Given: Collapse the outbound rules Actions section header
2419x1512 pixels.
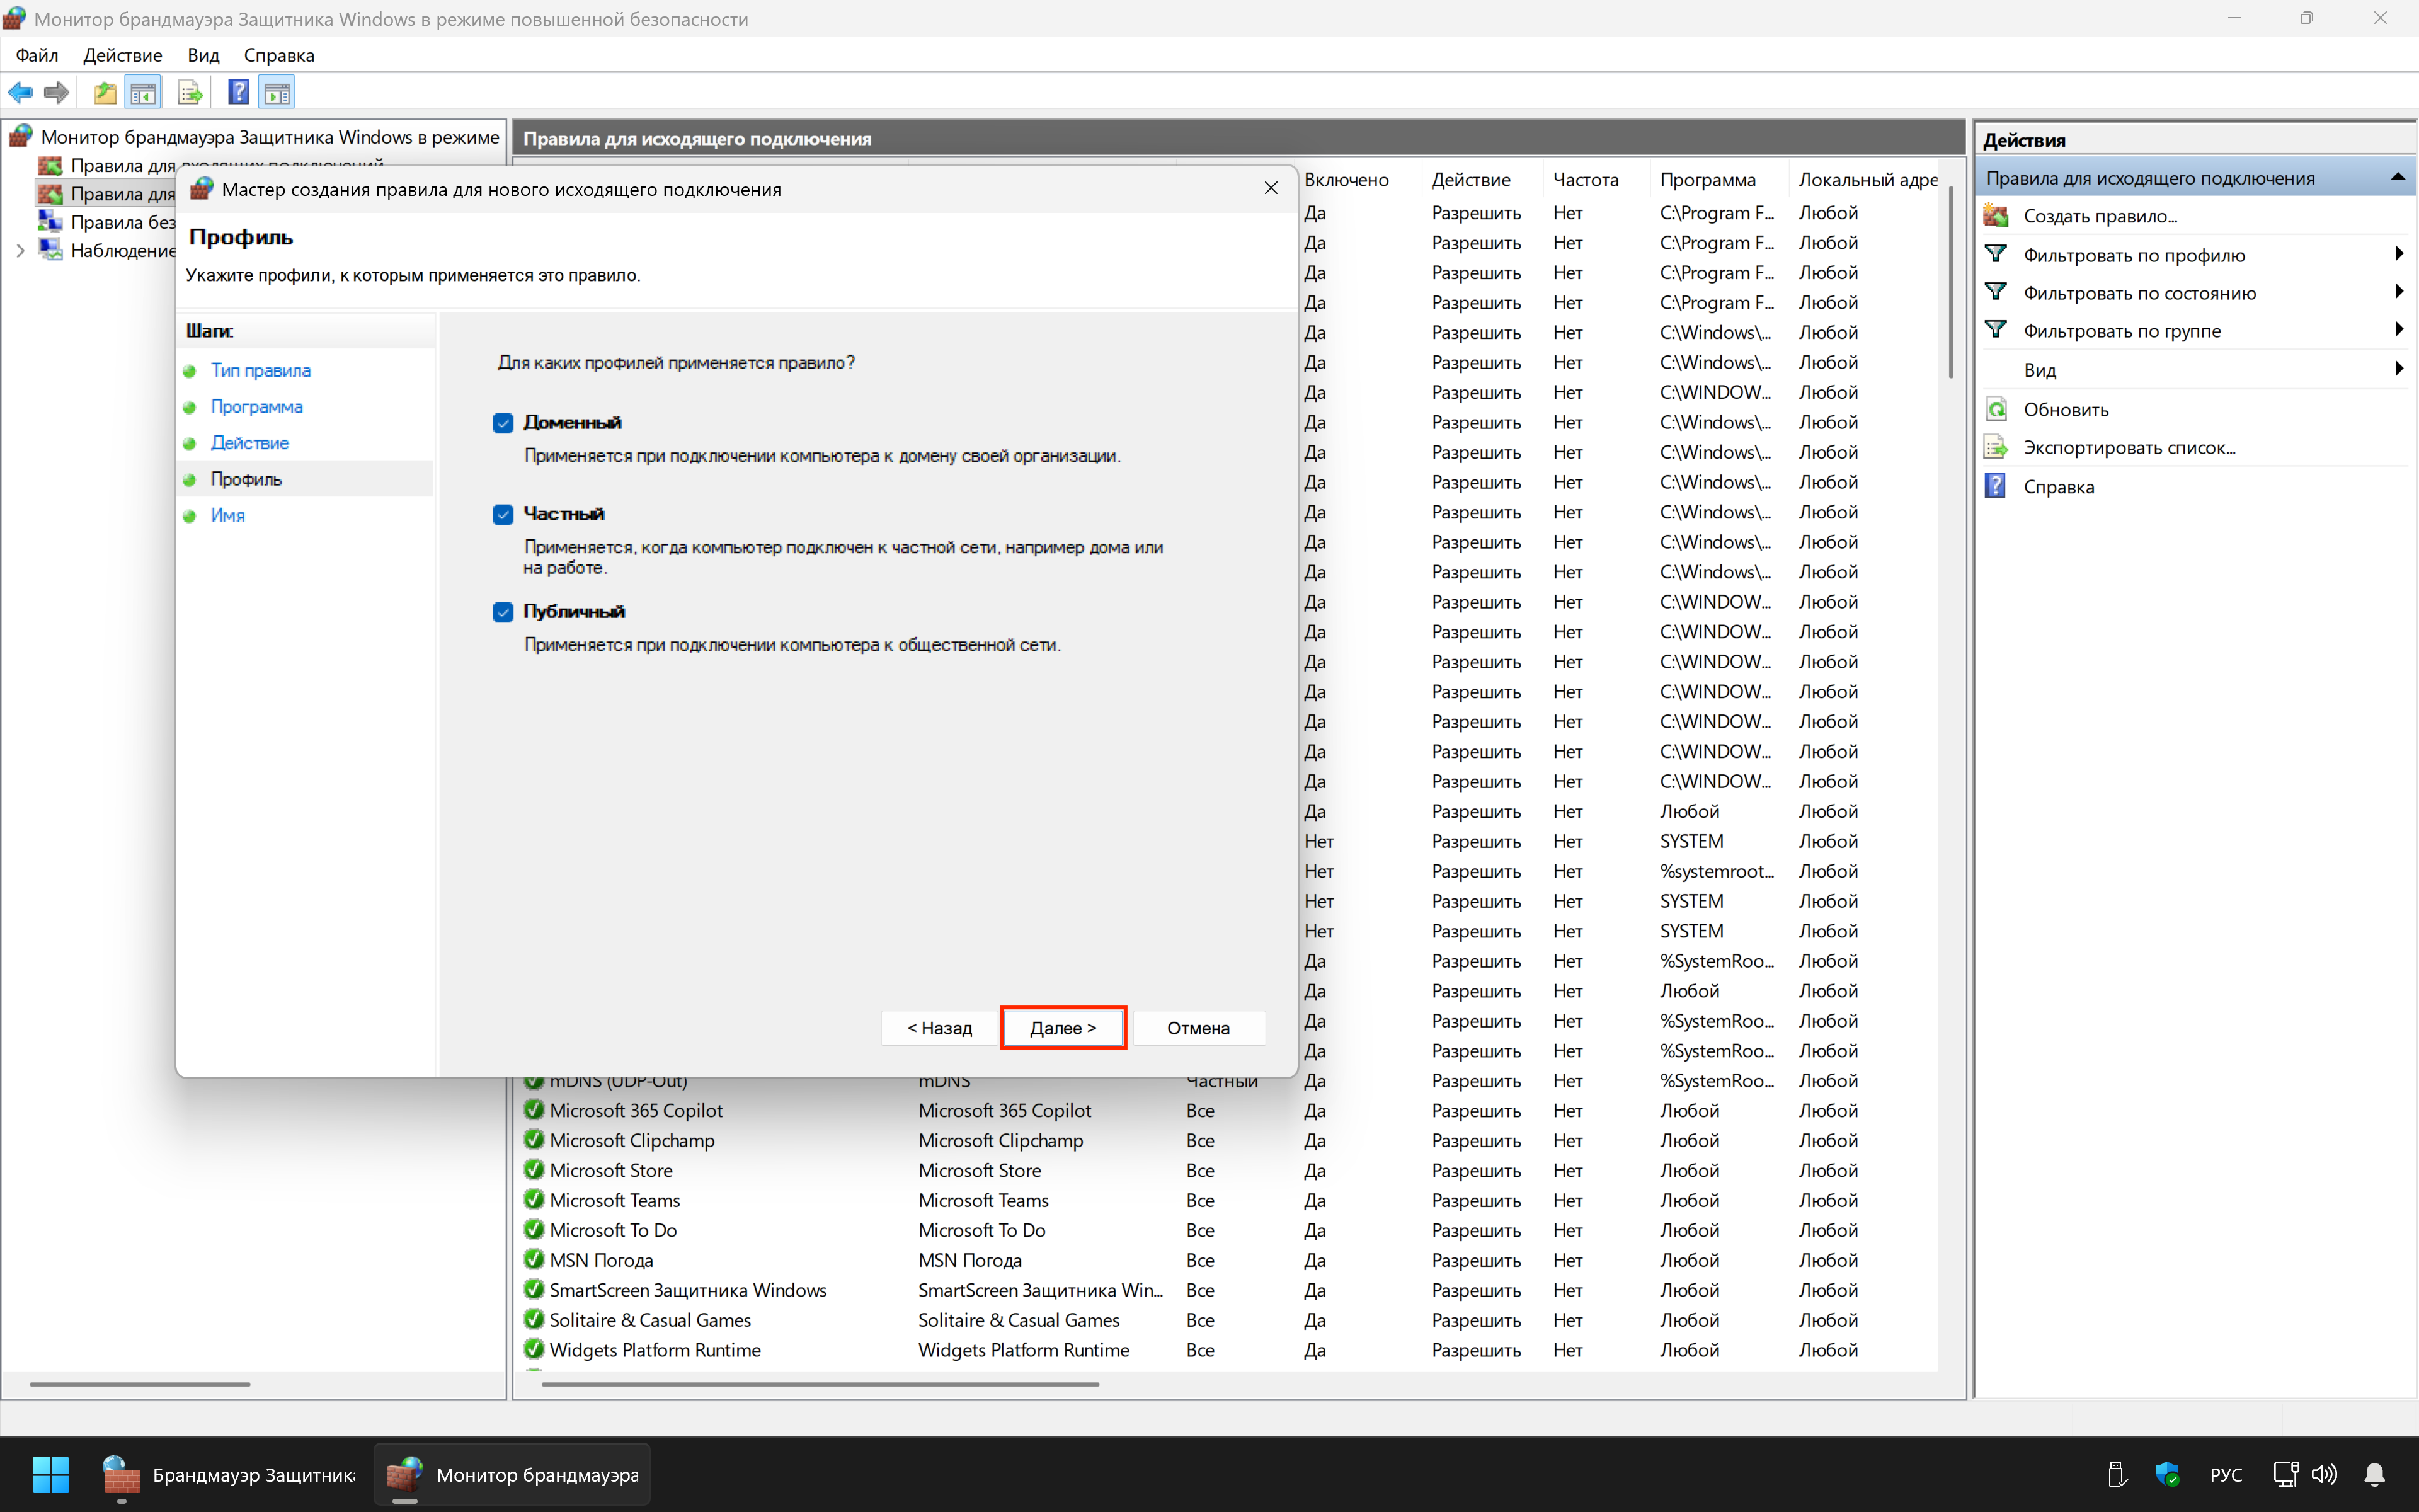Looking at the screenshot, I should click(2397, 178).
